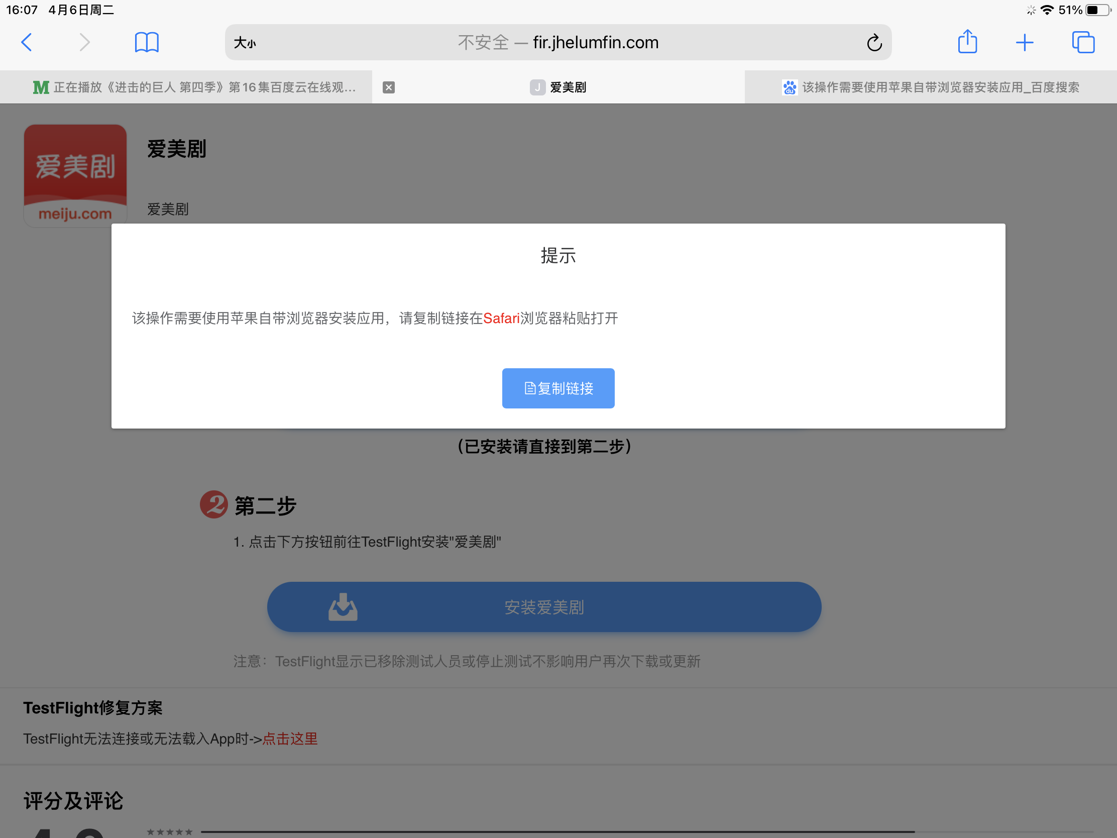Select the 爱美剧 tab
1117x838 pixels.
point(558,87)
